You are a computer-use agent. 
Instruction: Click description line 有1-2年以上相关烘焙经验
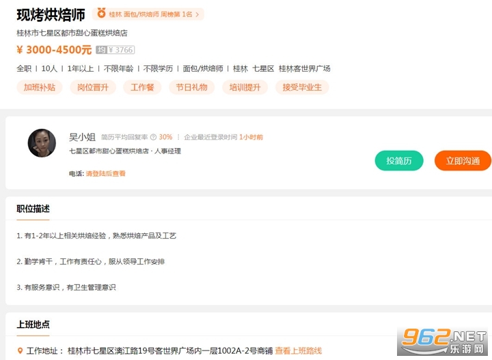point(96,236)
